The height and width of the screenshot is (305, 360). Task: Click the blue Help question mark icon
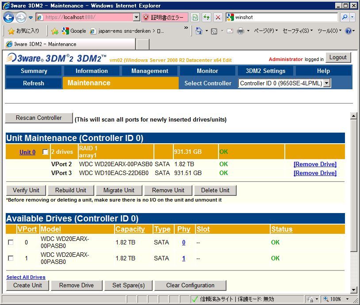click(x=349, y=31)
